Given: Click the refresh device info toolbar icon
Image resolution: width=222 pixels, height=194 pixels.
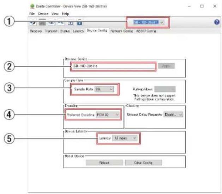Looking at the screenshot, I should pyautogui.click(x=33, y=22).
